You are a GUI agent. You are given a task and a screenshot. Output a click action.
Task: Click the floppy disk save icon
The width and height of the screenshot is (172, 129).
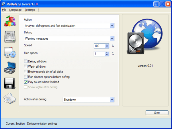[x=9, y=83]
